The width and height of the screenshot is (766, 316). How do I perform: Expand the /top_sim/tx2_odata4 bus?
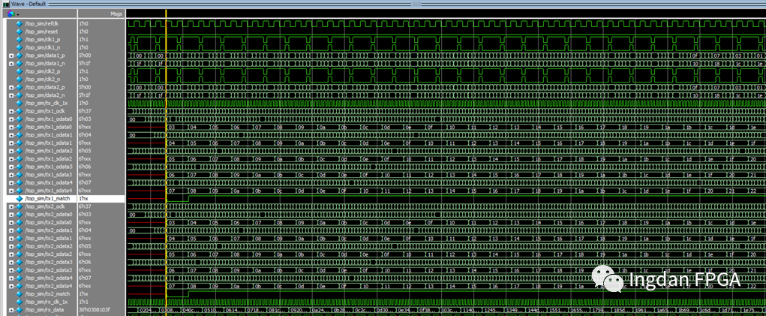11,278
